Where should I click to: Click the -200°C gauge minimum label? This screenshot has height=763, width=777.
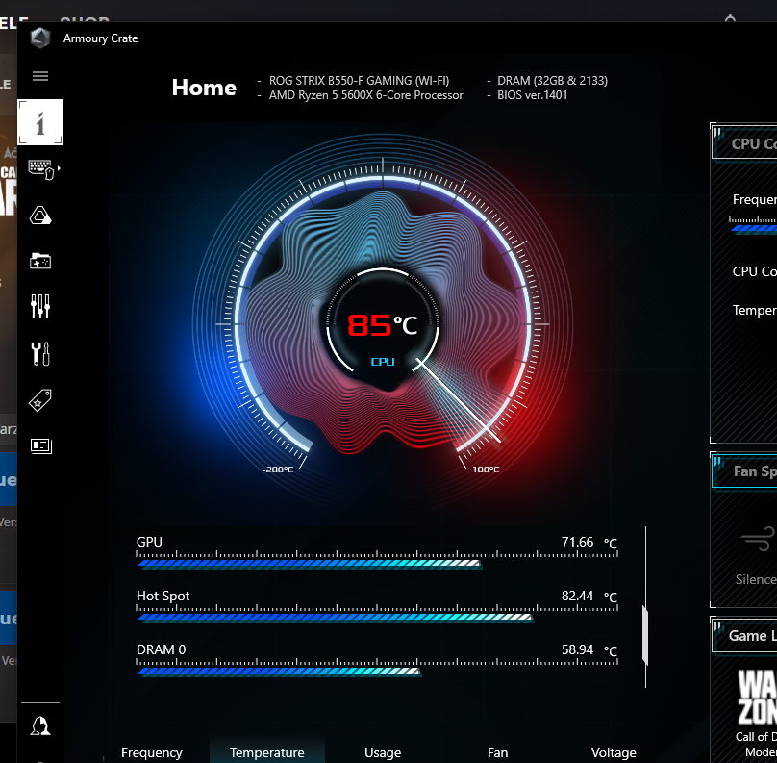(278, 470)
